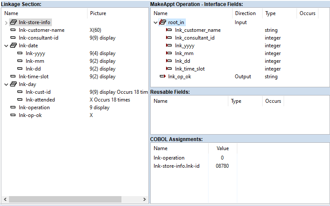Click the root_in group icon
This screenshot has height=206, width=330.
point(162,22)
